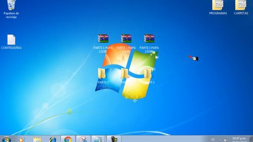
Task: Select the PARTE 1 PAPA LOUIE archive
Action: (103, 39)
